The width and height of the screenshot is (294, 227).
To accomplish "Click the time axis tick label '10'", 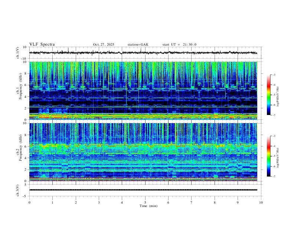I will [x=261, y=203].
